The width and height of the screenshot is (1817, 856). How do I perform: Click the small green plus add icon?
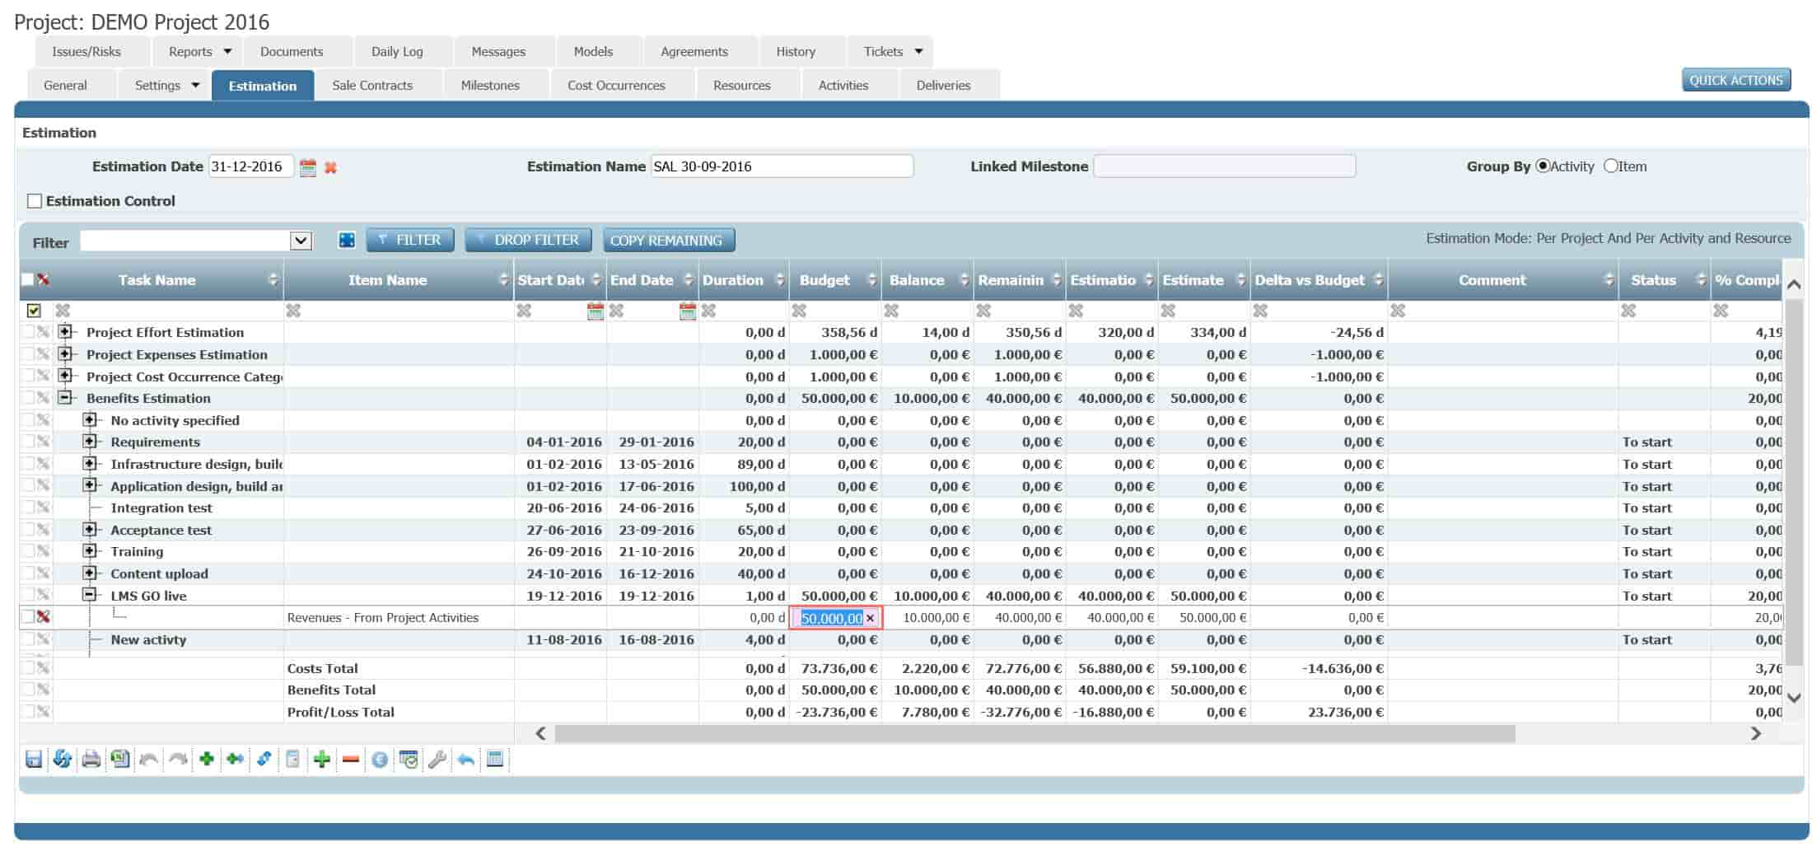pos(207,759)
